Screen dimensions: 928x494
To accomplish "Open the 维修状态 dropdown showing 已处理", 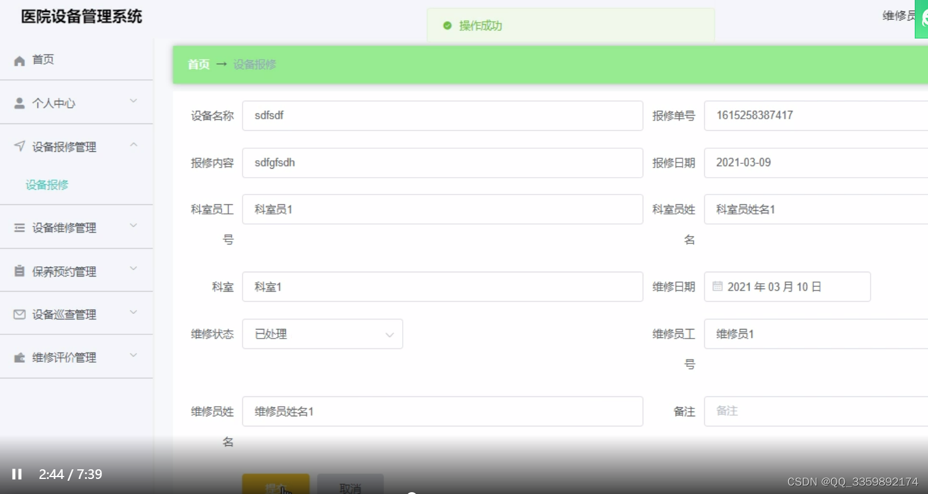I will pyautogui.click(x=323, y=334).
